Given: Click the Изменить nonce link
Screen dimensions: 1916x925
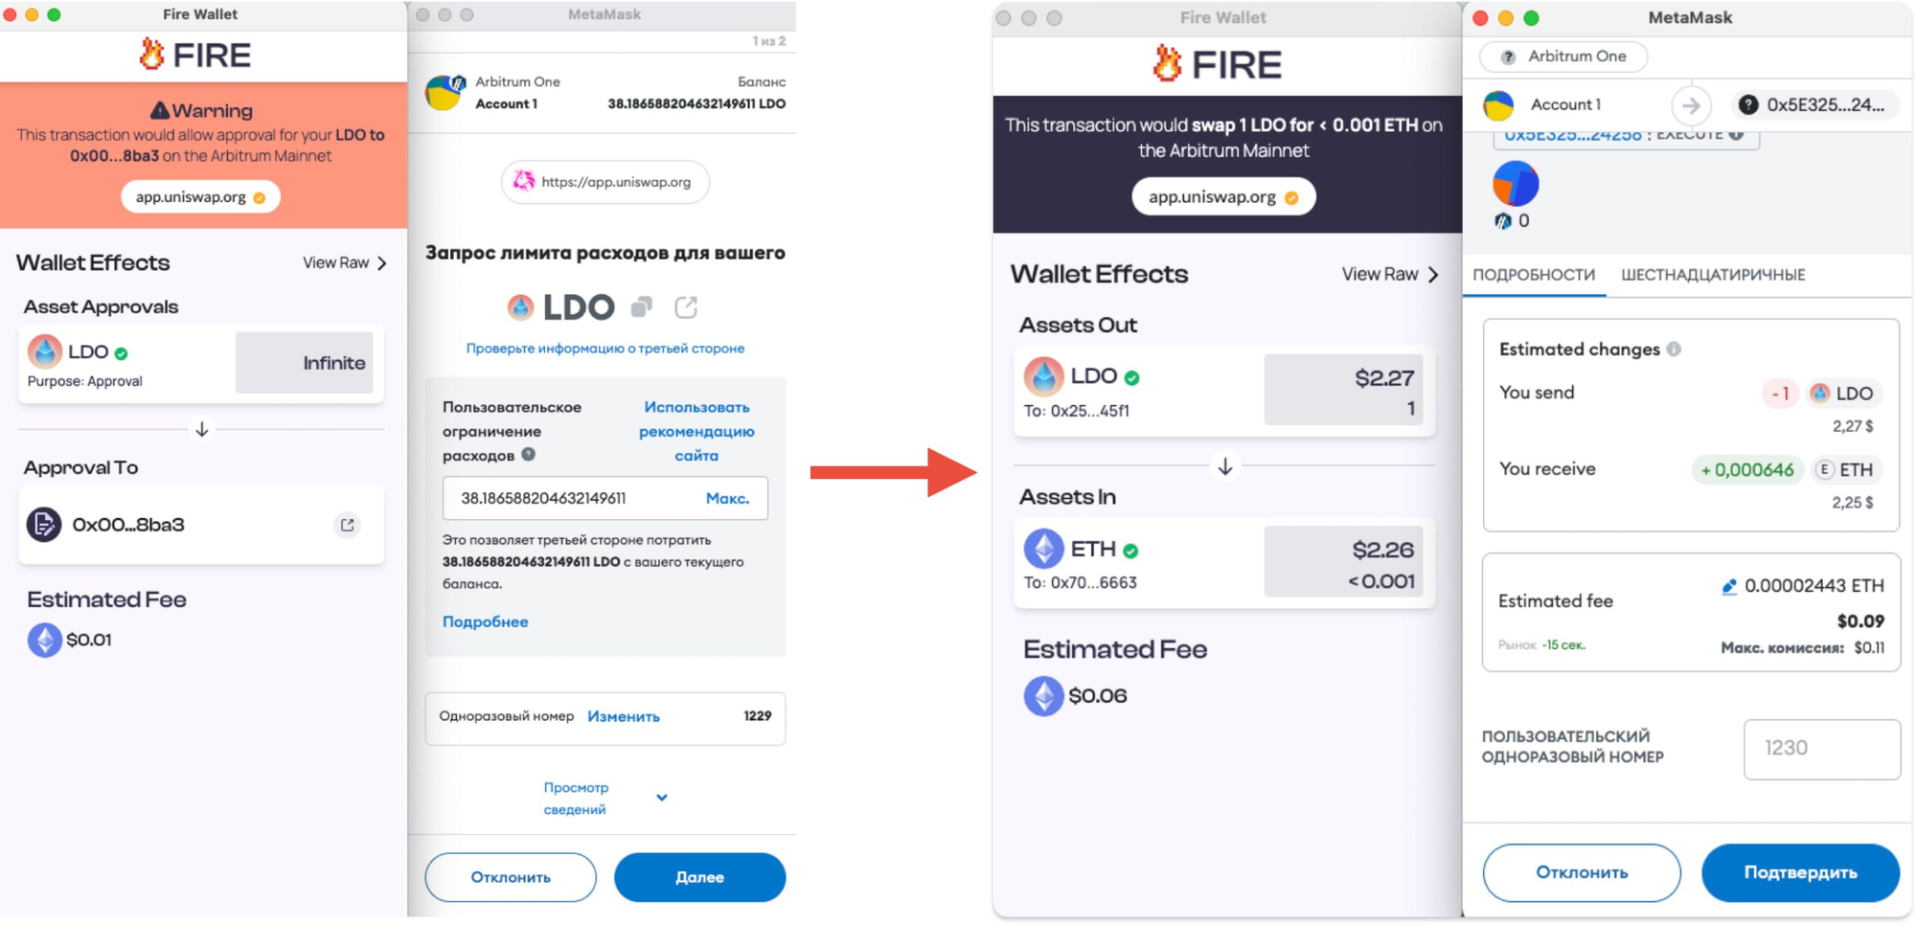Looking at the screenshot, I should click(624, 716).
